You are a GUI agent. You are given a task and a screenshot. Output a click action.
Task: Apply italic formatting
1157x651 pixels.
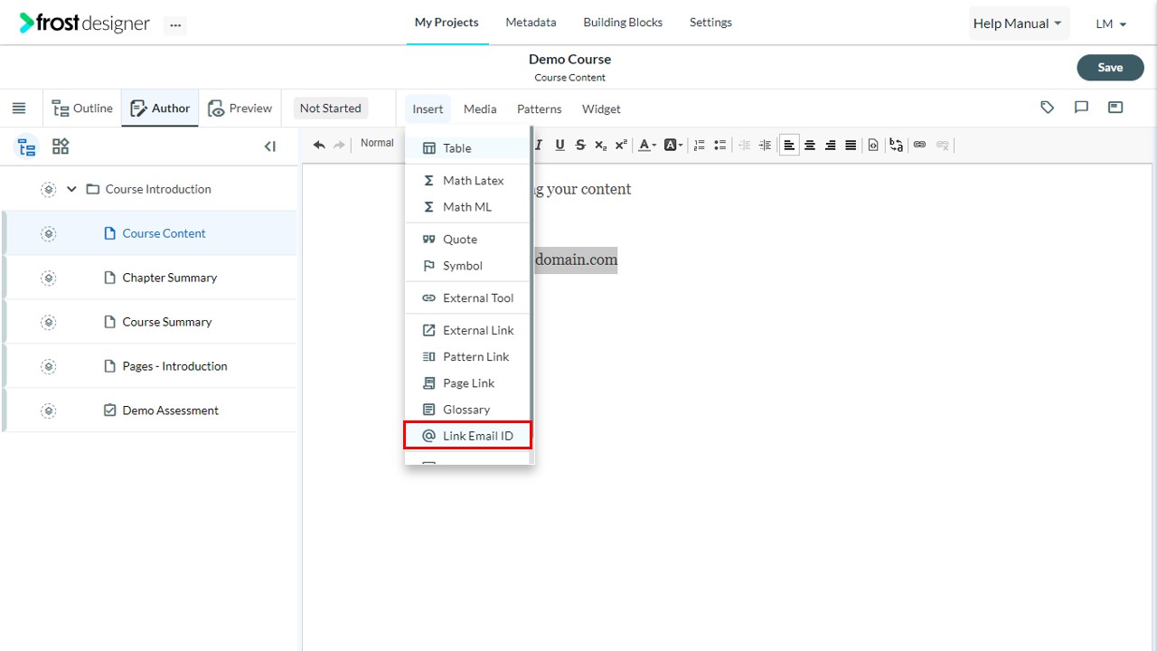tap(540, 145)
